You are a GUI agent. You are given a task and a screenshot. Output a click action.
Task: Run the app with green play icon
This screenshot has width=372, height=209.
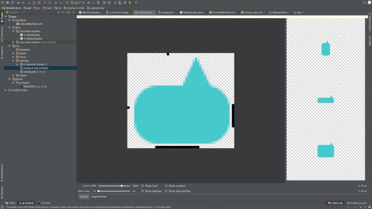(84, 3)
